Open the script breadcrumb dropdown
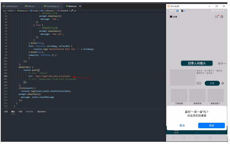The width and height of the screenshot is (230, 144). [34, 11]
